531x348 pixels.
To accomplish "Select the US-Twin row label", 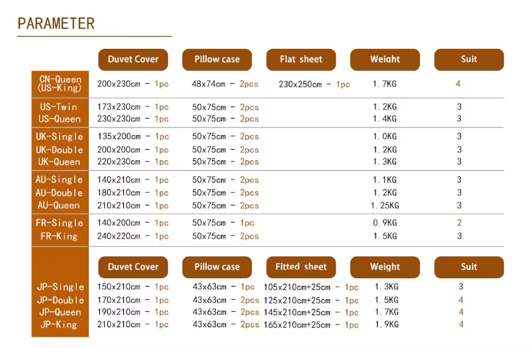I will click(58, 107).
